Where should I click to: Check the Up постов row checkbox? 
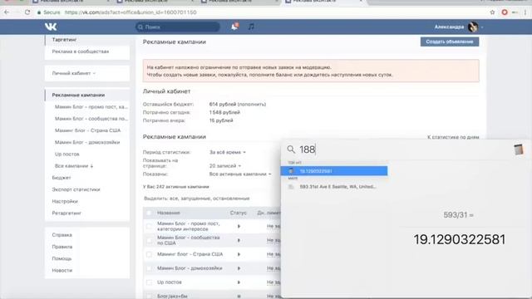[149, 282]
